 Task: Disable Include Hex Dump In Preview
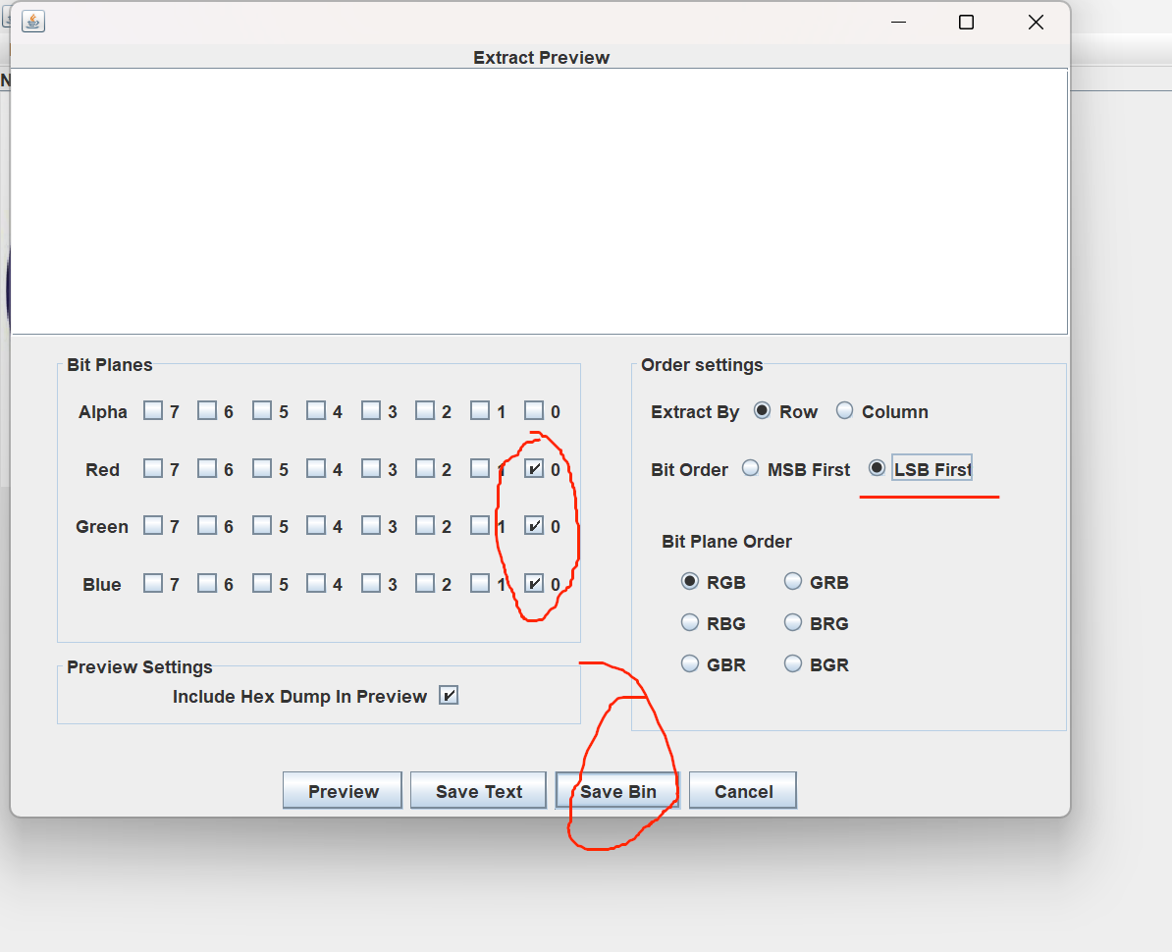click(449, 695)
